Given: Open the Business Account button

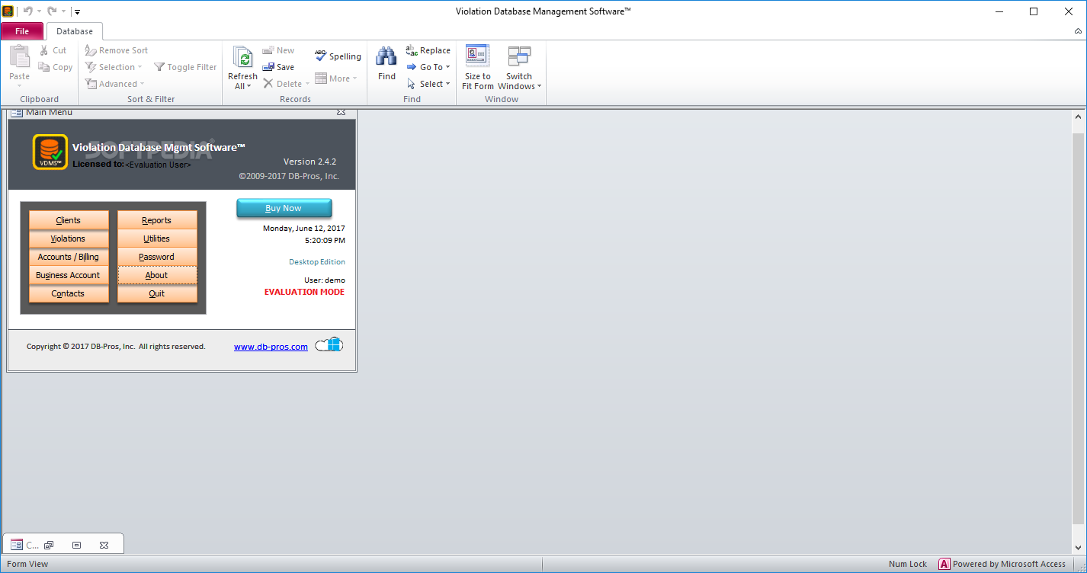Looking at the screenshot, I should (x=69, y=275).
